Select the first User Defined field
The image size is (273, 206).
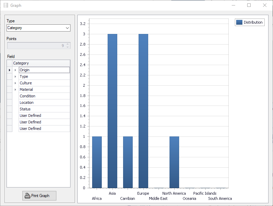coord(44,116)
